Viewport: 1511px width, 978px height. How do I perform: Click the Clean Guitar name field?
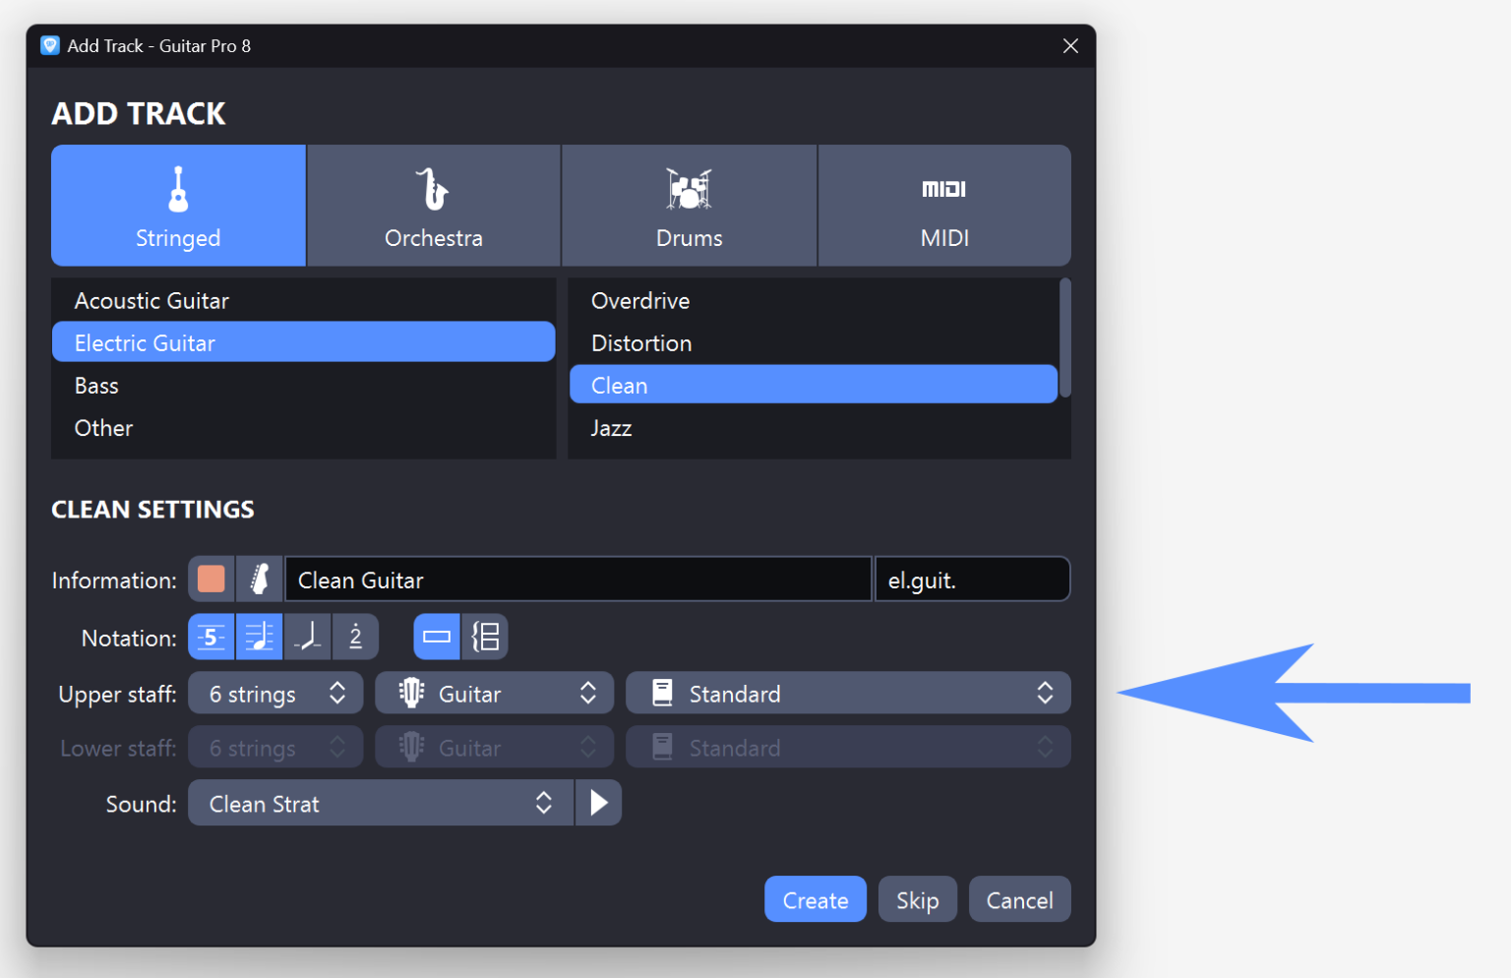click(x=577, y=580)
